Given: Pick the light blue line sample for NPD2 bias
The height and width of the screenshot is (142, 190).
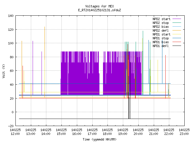Looking at the screenshot, I should point(177,26).
